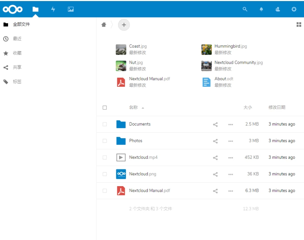Open the Gallery app icon
Screen dimensions: 304x240
click(x=71, y=9)
